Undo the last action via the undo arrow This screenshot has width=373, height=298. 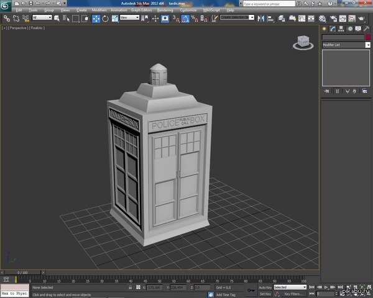[38, 3]
